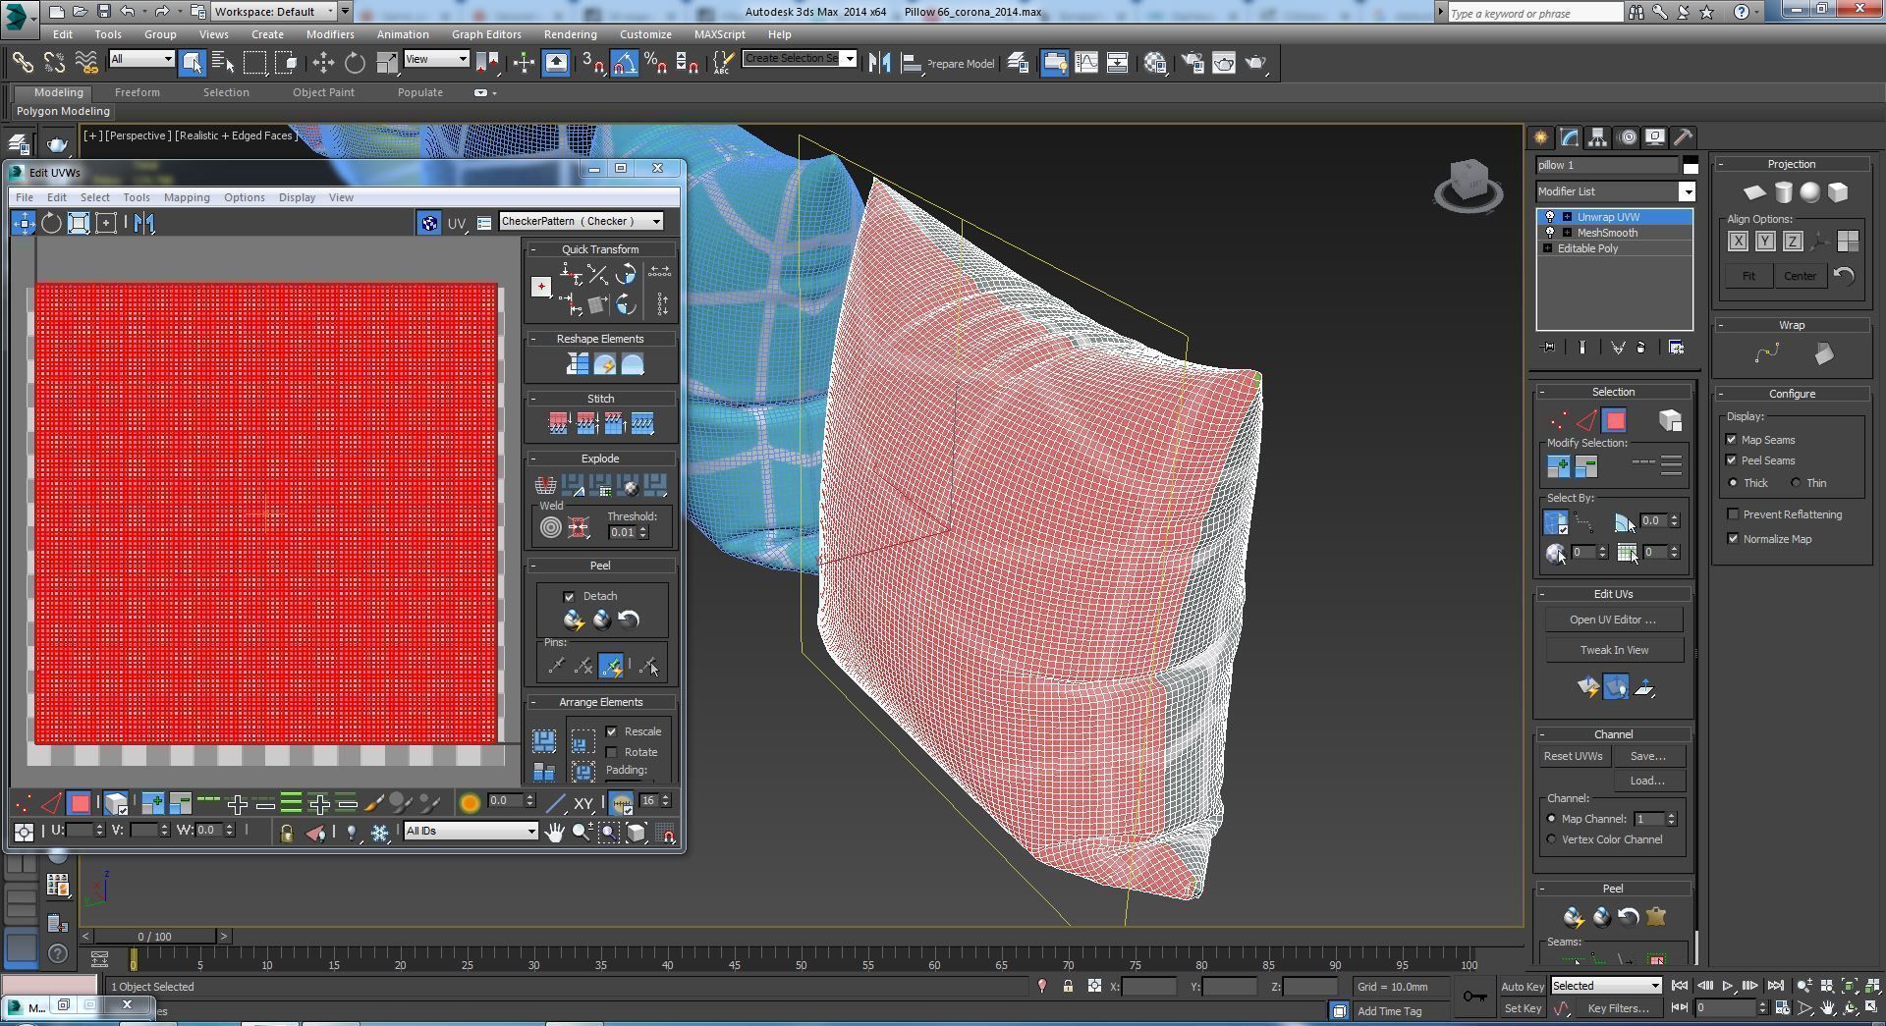
Task: Open the CheckerPattern texture dropdown
Action: pos(581,222)
